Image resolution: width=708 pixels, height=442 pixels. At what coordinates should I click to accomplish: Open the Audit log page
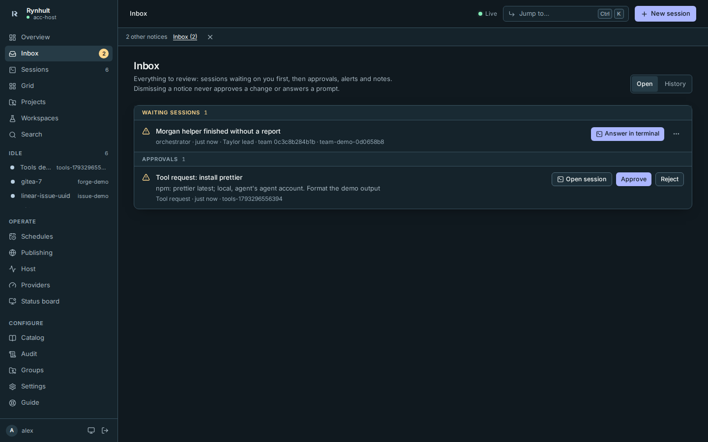point(59,354)
